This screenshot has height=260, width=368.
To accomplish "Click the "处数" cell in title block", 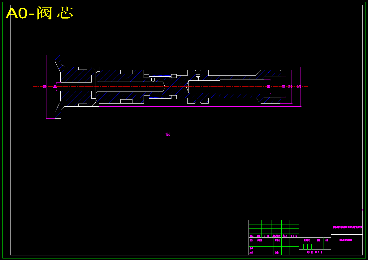I will coord(258,236).
